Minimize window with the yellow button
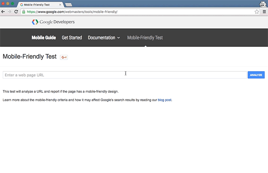The width and height of the screenshot is (268, 173). (8, 4)
